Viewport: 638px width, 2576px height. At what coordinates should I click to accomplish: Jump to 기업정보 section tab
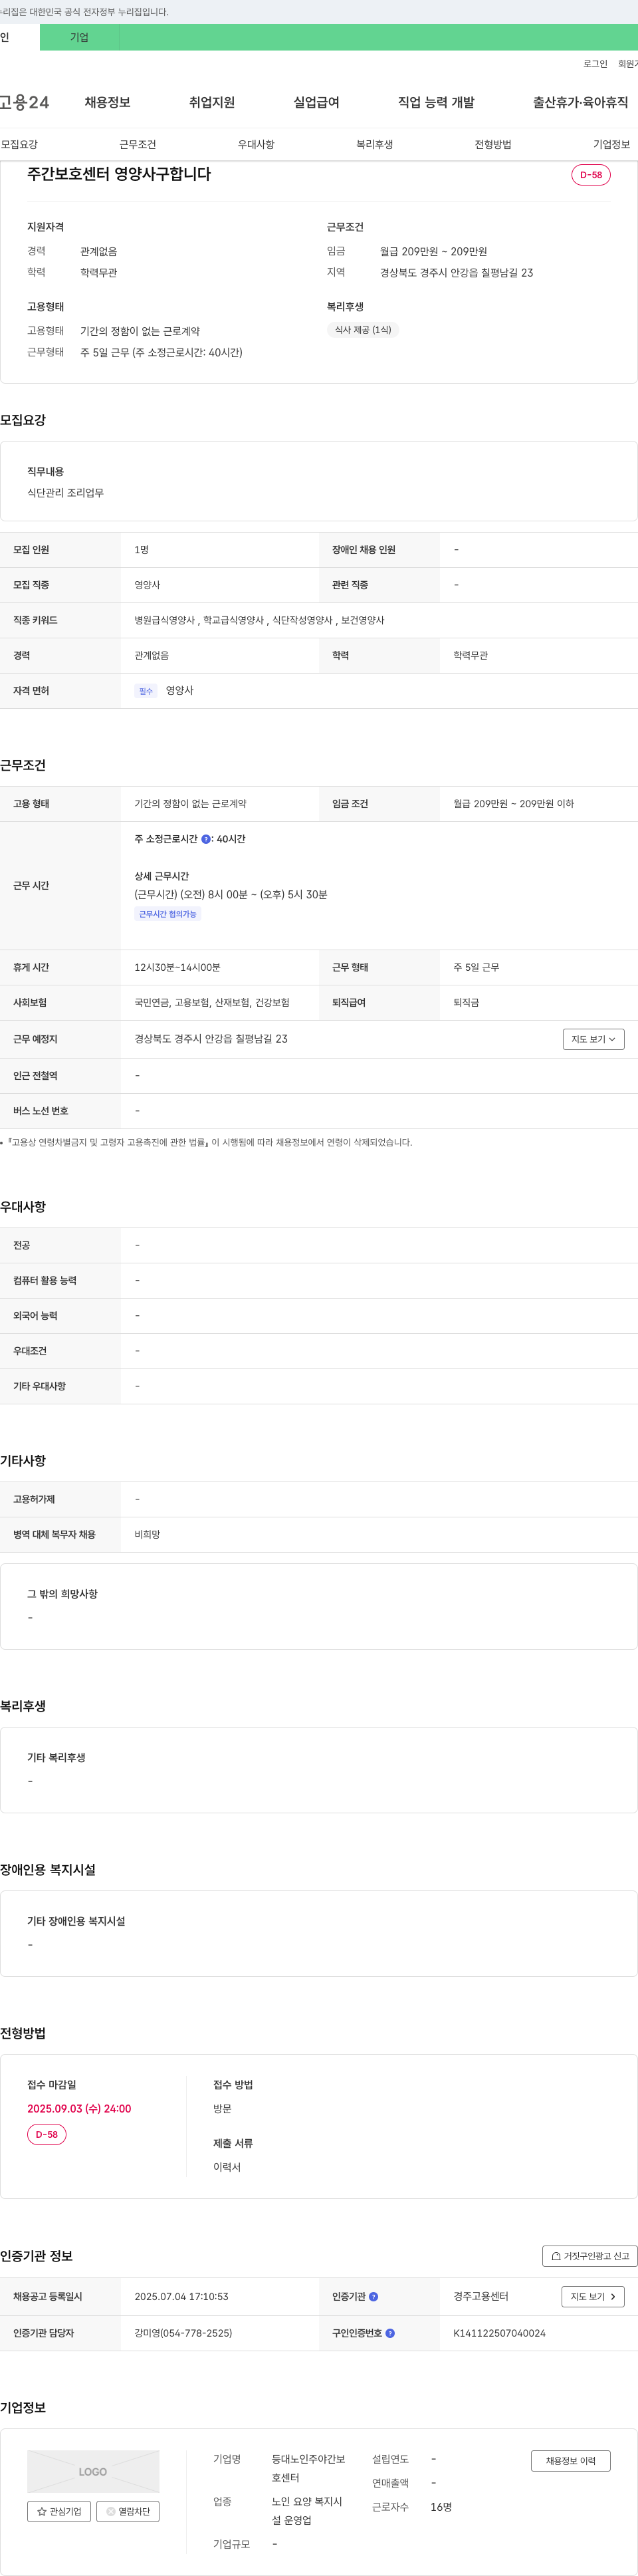[611, 144]
